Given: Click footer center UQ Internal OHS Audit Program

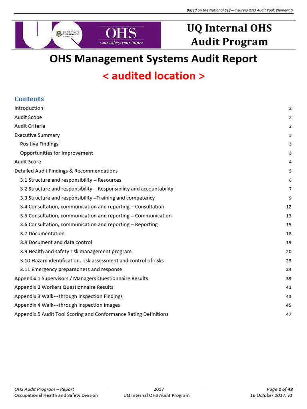Looking at the screenshot, I should click(x=157, y=395).
